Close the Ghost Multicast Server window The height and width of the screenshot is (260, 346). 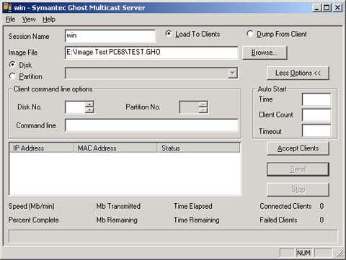pos(337,7)
